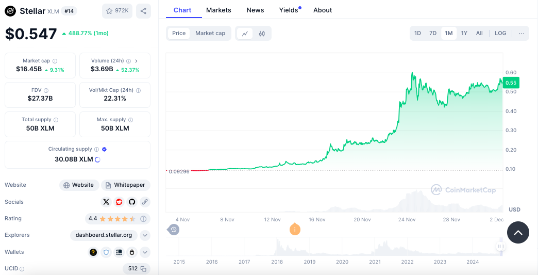Click the Market cap info icon

tap(55, 61)
